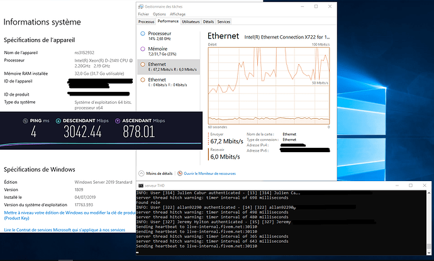
Task: Click the allan92290 authenticated log line
Action: tap(215, 208)
